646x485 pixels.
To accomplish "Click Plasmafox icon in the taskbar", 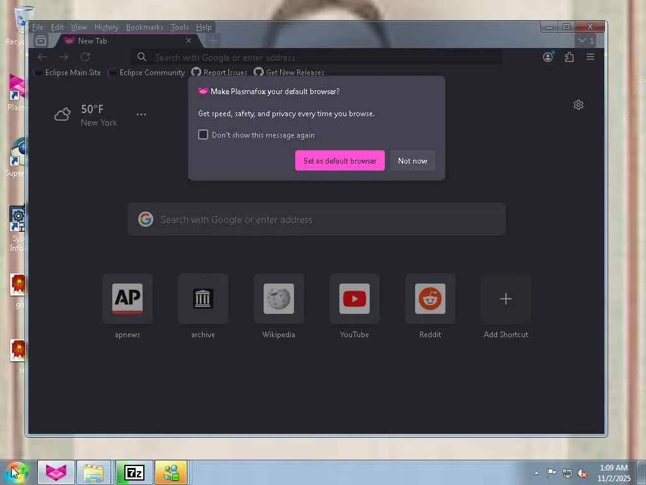I will (56, 472).
